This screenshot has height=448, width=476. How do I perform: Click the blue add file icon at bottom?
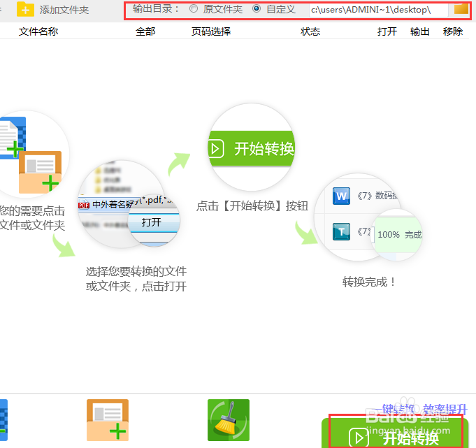click(x=3, y=420)
